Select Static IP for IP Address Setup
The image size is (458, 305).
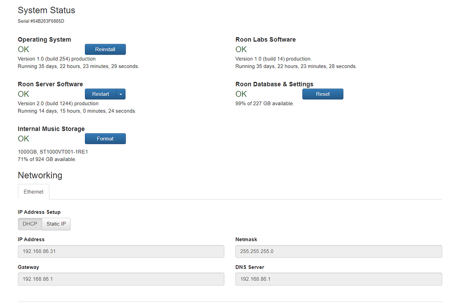55,224
